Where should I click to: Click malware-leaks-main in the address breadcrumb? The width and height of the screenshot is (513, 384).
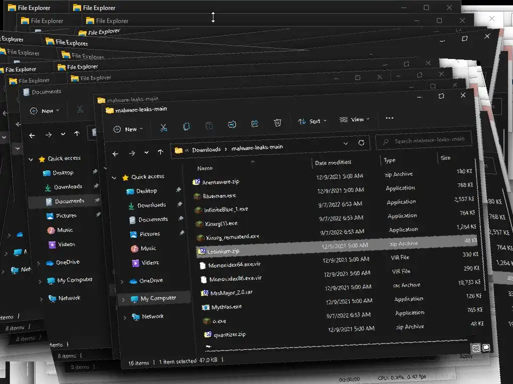(x=257, y=147)
